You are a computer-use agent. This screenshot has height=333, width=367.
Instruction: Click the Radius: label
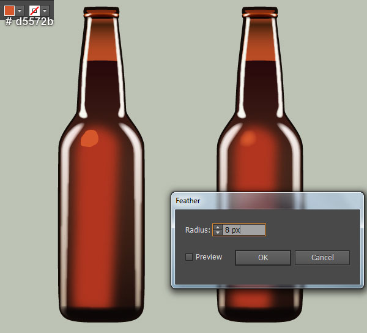coord(198,230)
